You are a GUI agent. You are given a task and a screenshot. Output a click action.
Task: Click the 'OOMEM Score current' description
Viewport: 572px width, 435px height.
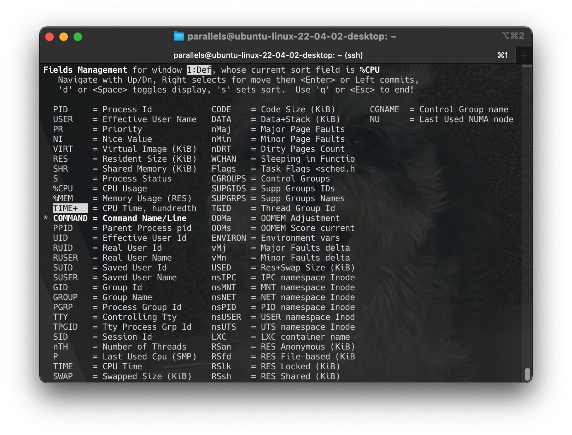click(308, 228)
